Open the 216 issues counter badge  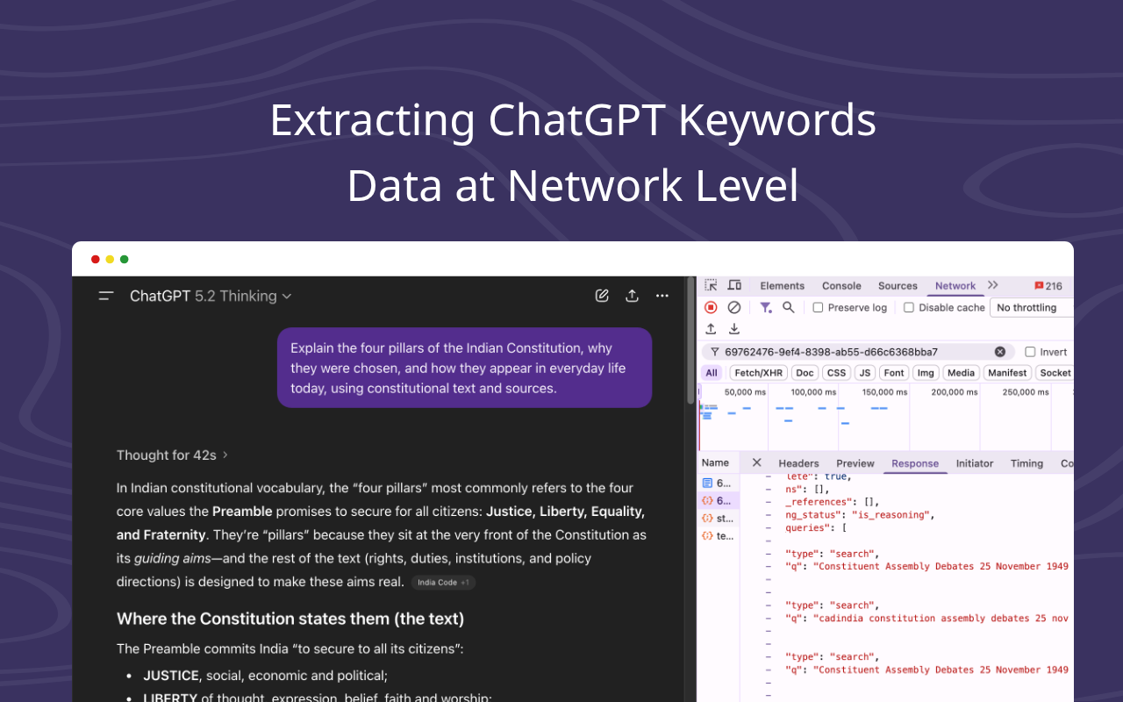1048,286
